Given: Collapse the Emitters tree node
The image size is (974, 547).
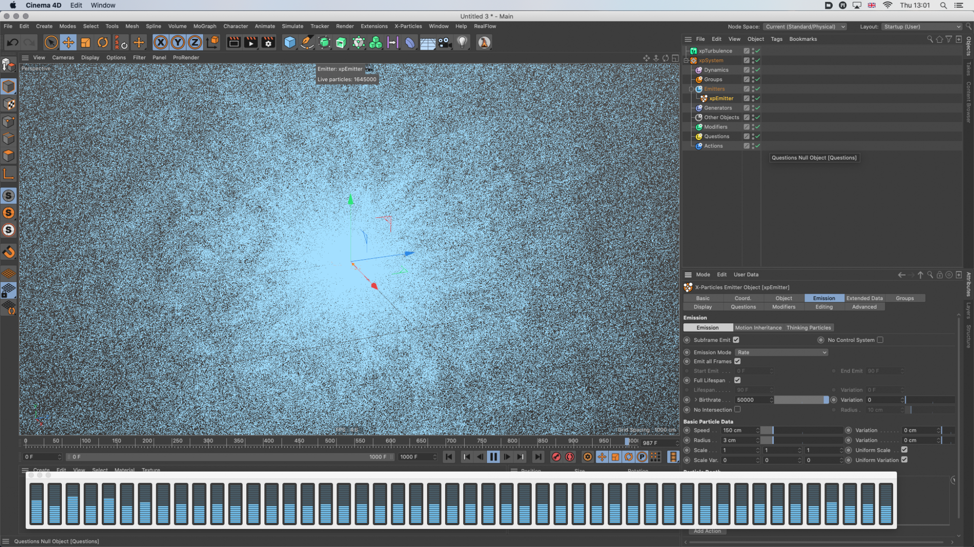Looking at the screenshot, I should (691, 89).
